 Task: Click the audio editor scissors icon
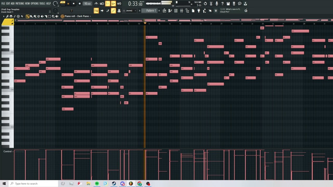(211, 4)
